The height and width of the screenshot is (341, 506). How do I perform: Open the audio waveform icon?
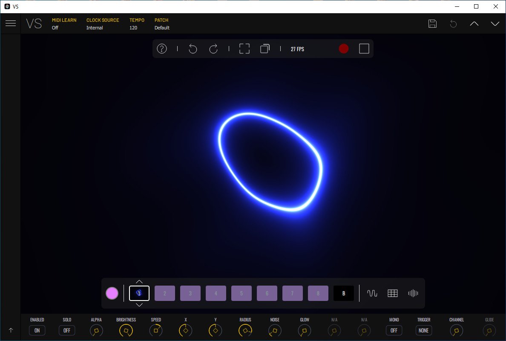413,293
